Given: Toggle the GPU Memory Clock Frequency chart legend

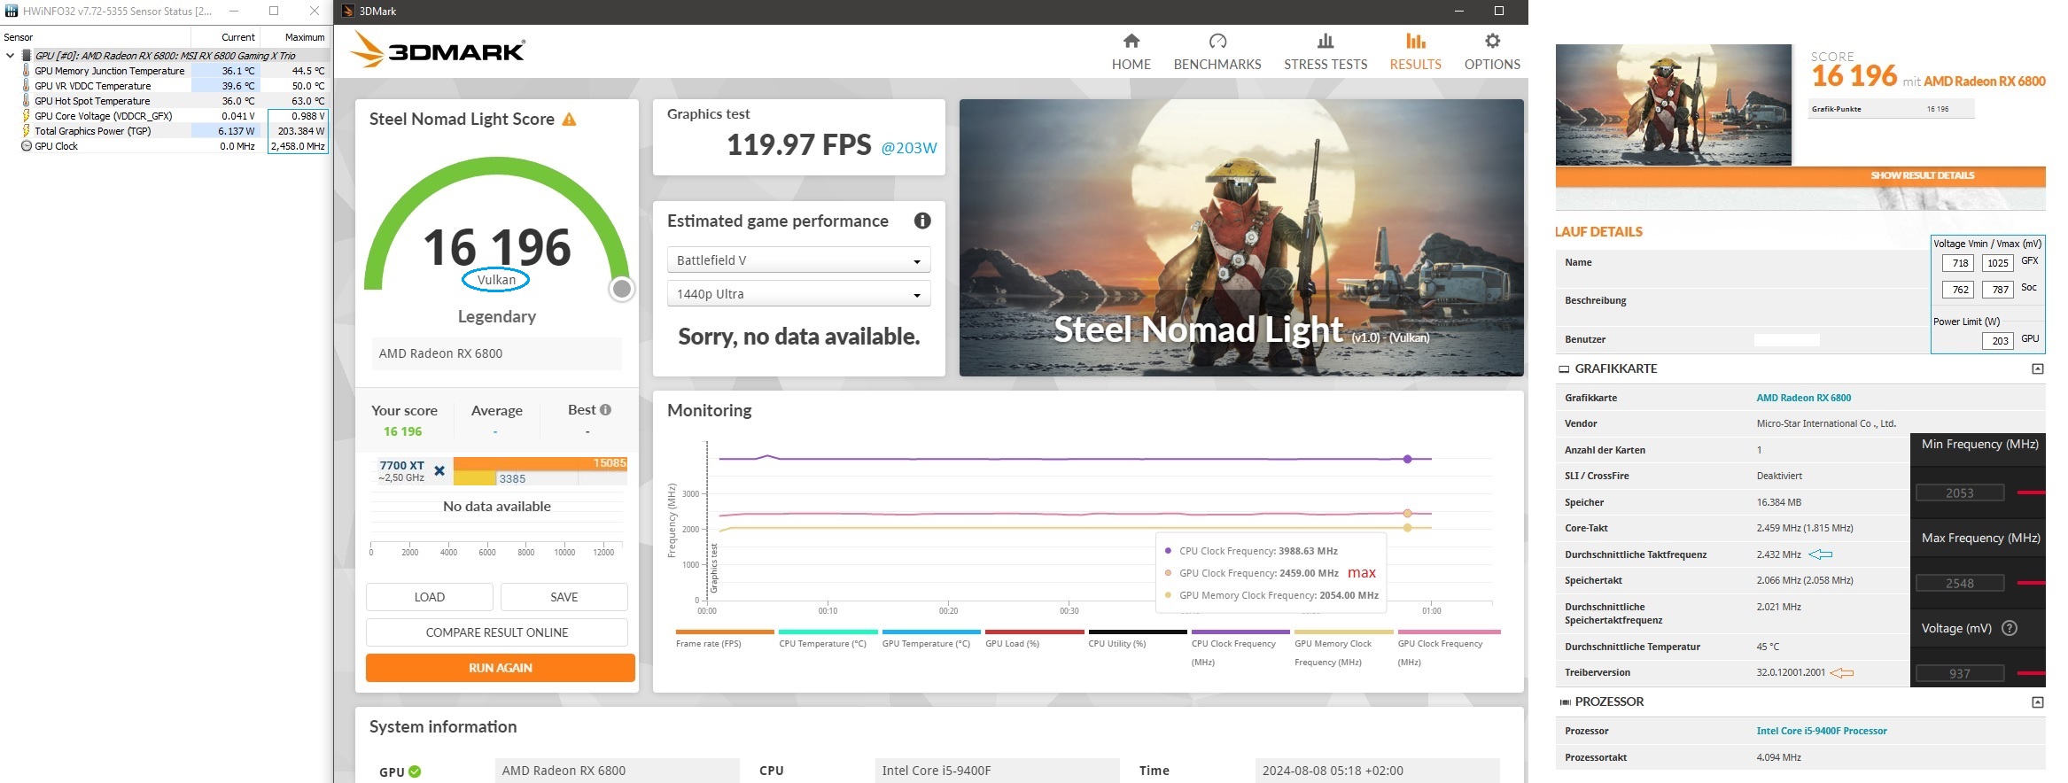Looking at the screenshot, I should pyautogui.click(x=1344, y=649).
